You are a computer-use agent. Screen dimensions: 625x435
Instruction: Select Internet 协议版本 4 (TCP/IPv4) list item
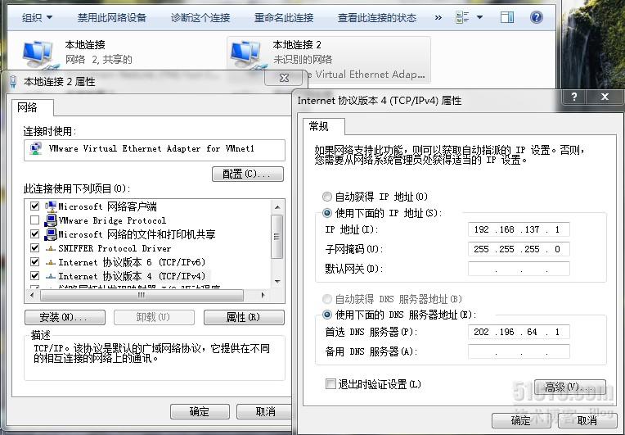click(132, 276)
